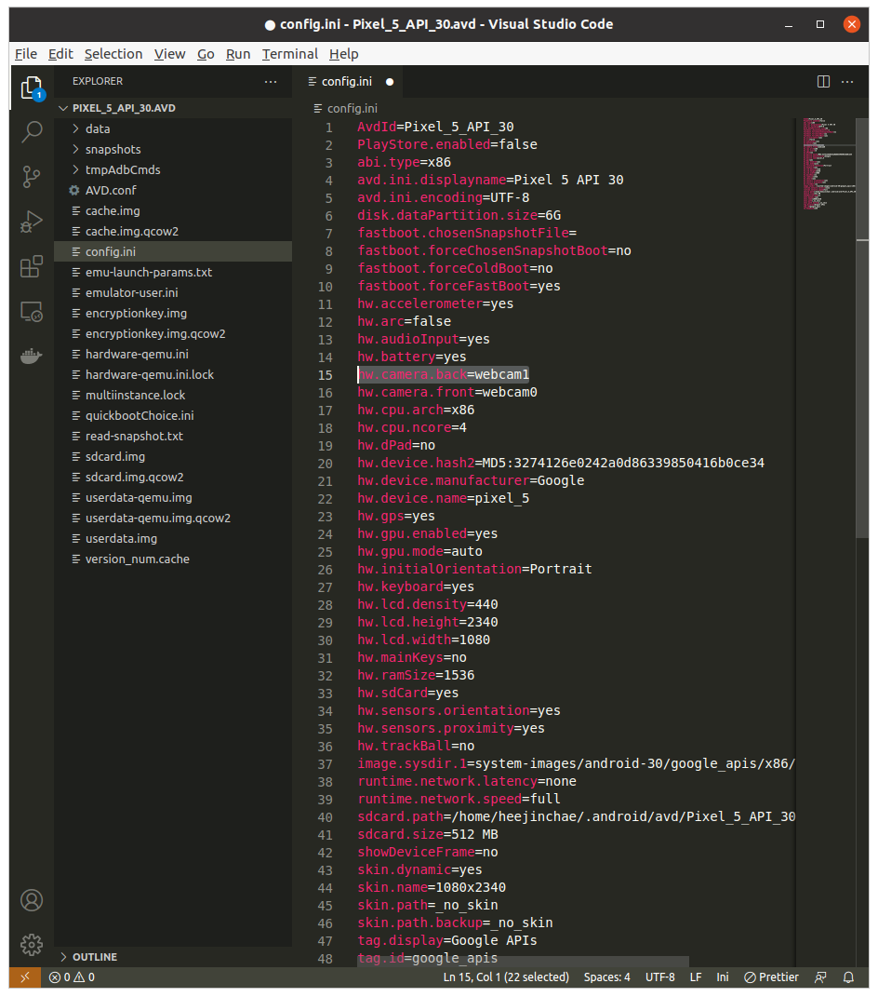Open the Go menu

click(x=206, y=54)
